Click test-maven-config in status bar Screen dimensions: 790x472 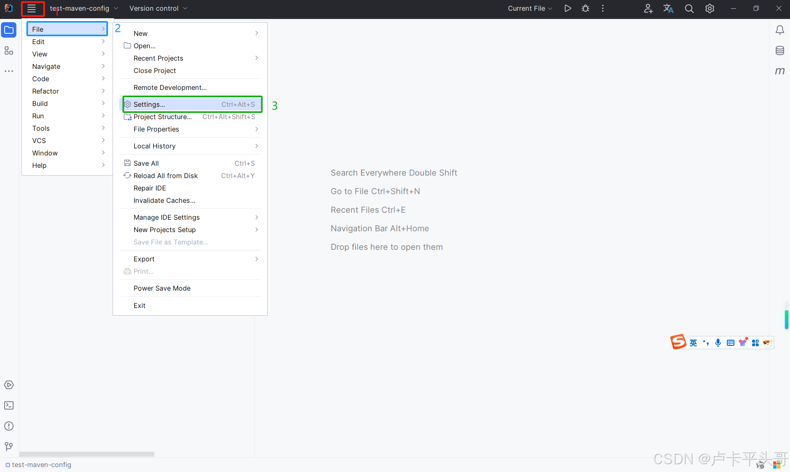point(38,465)
